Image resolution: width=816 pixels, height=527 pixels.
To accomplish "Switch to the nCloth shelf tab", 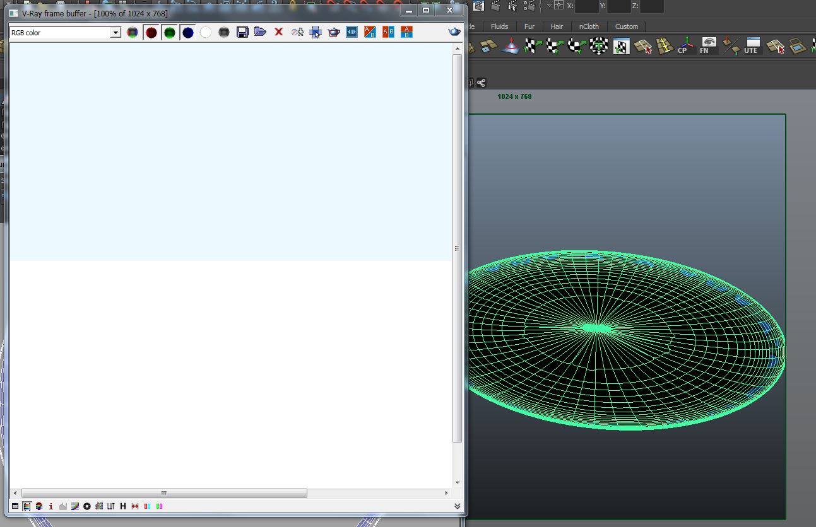I will [x=589, y=26].
